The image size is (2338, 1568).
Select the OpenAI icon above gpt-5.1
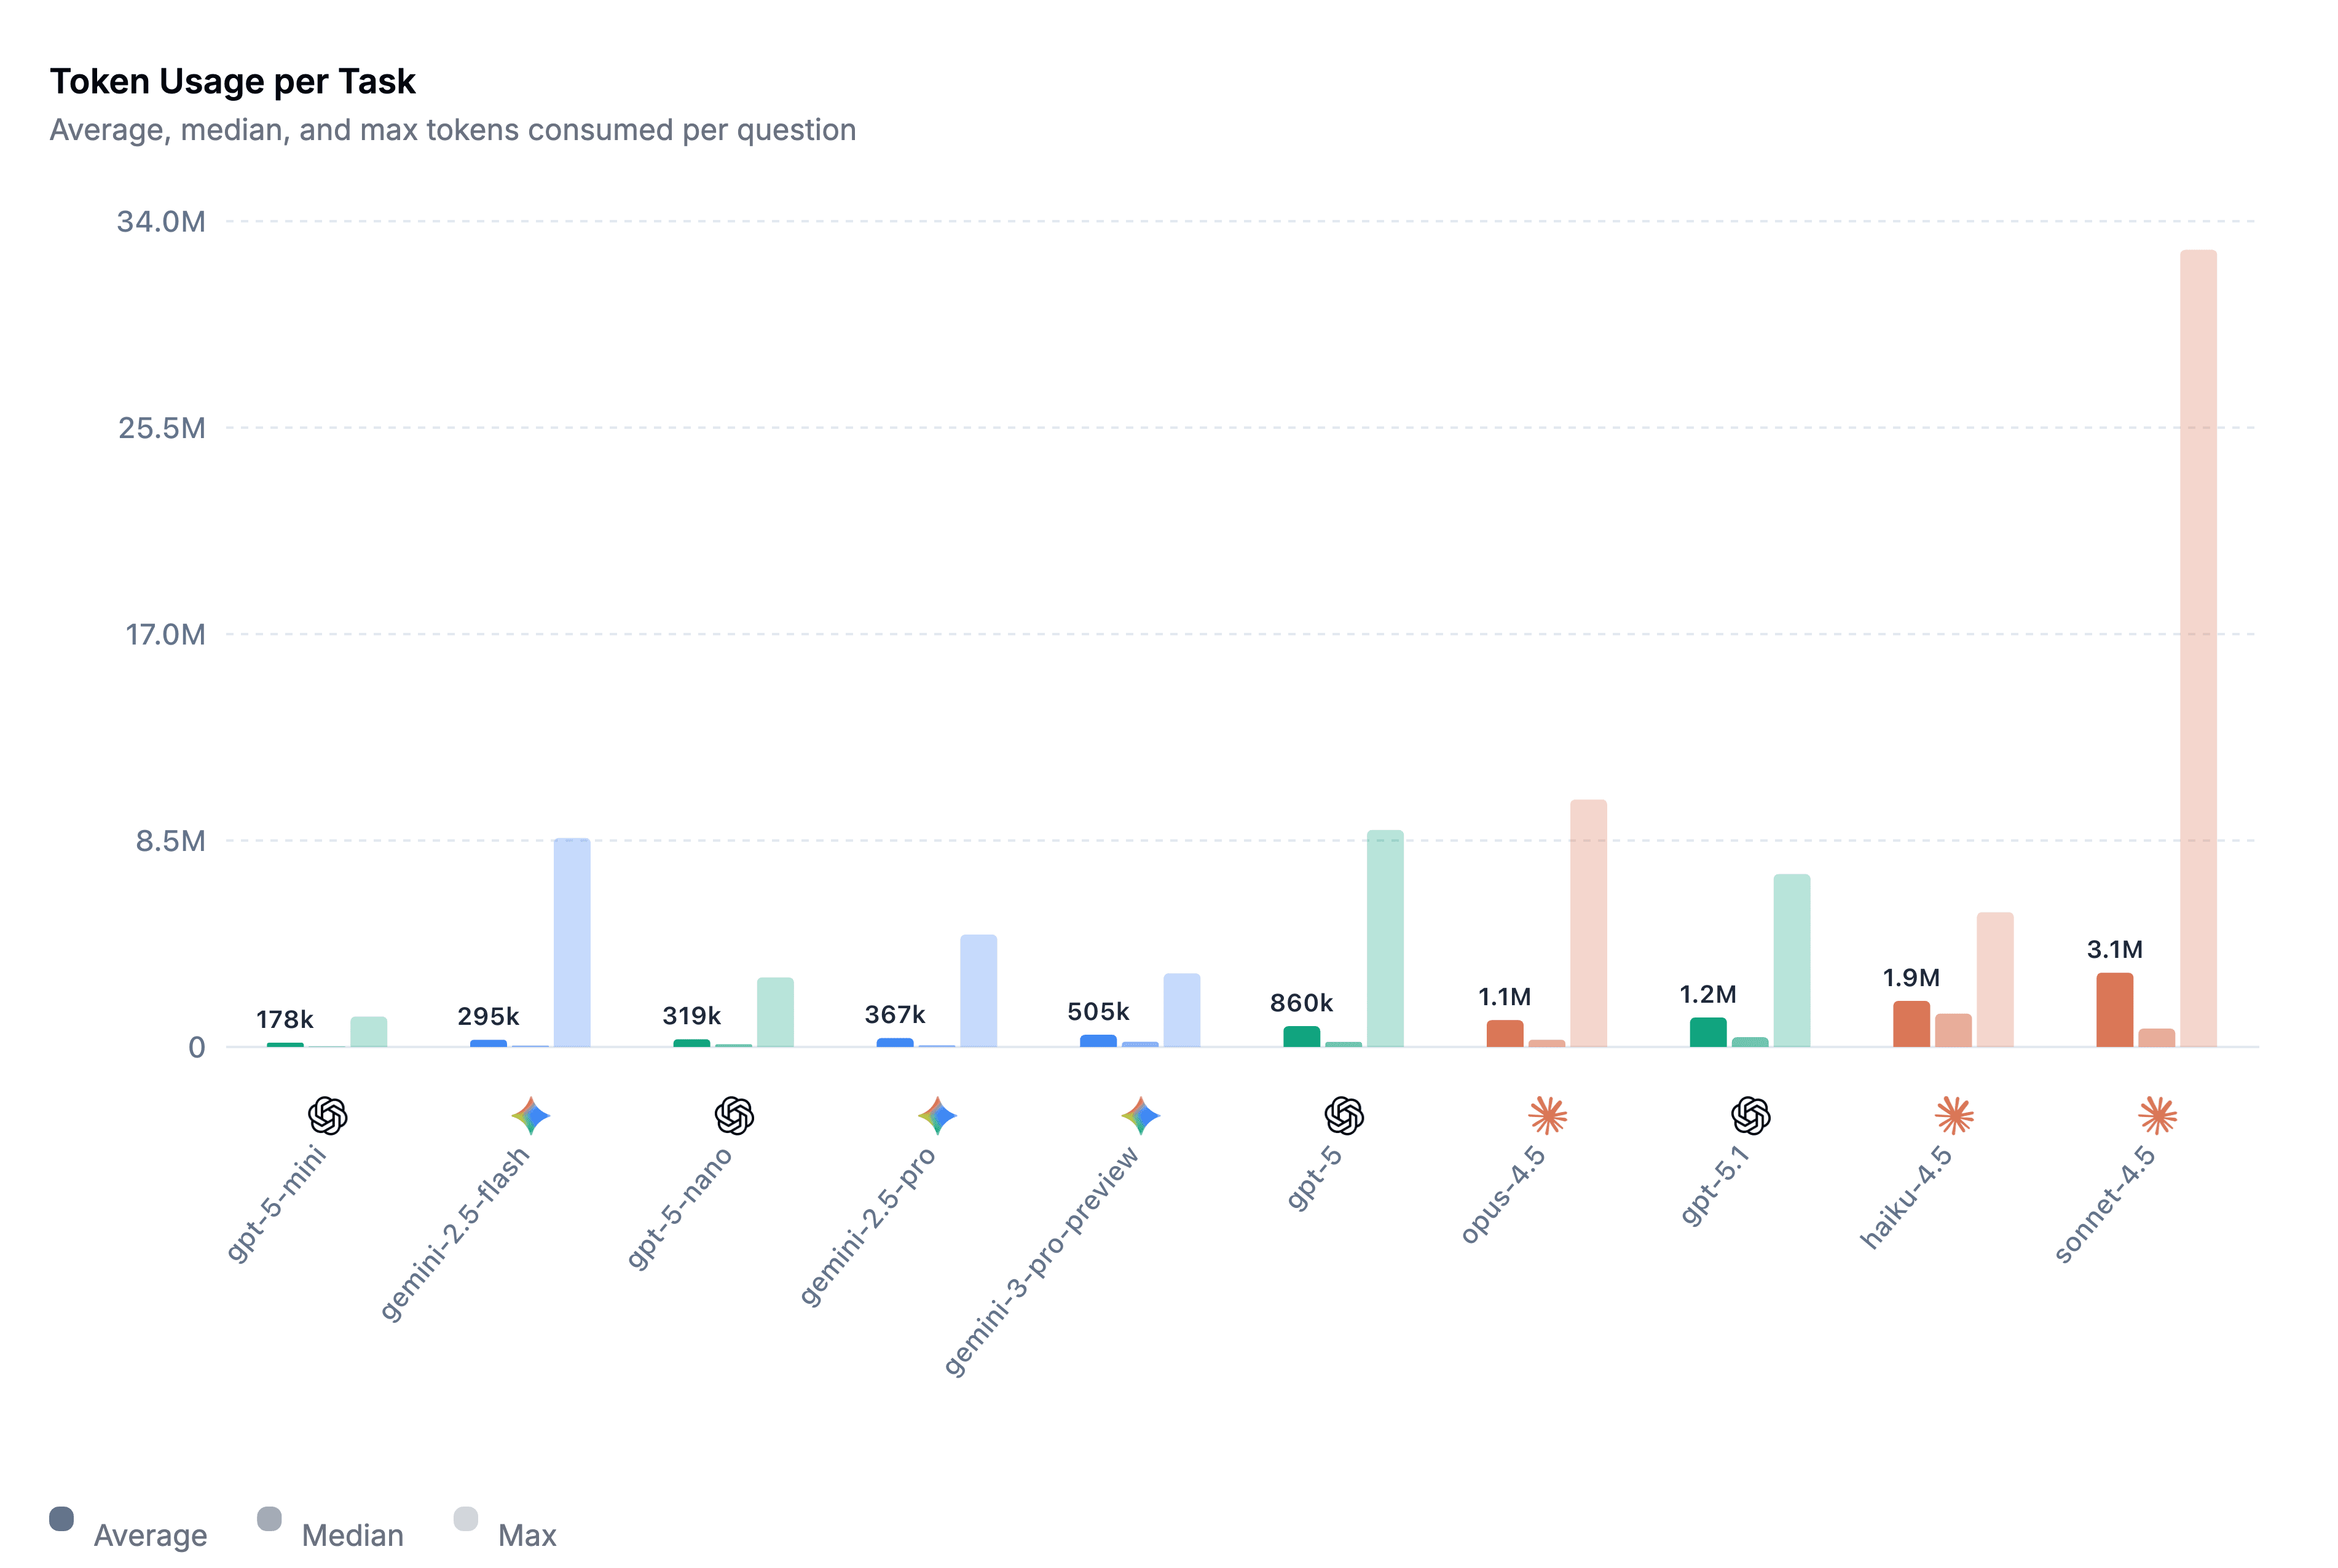[1751, 1115]
